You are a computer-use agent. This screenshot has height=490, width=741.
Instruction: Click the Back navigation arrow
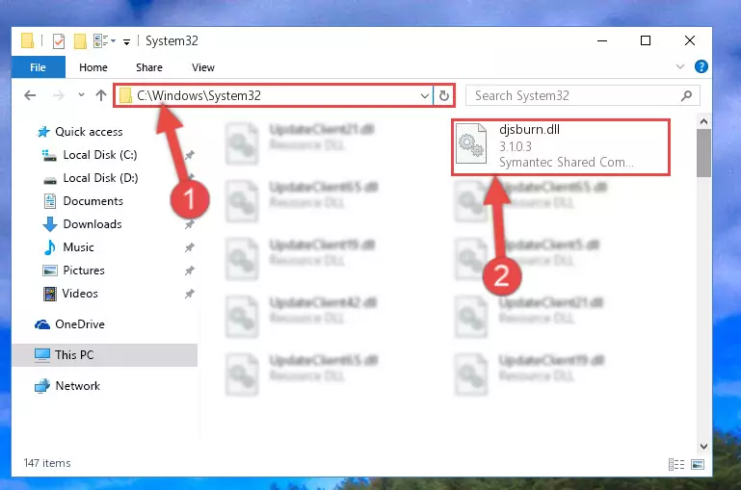[30, 96]
